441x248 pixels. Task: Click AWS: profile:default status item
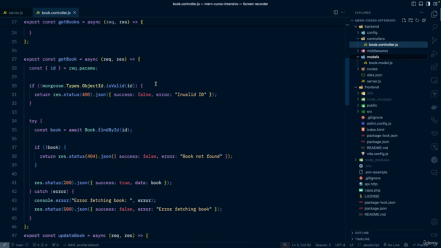[x=81, y=245]
